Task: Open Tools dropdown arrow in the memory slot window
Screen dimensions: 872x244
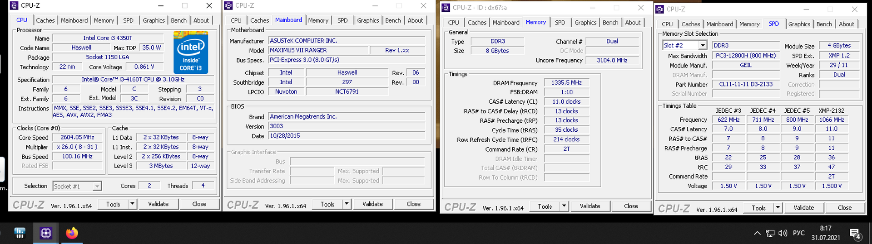Action: pyautogui.click(x=778, y=208)
